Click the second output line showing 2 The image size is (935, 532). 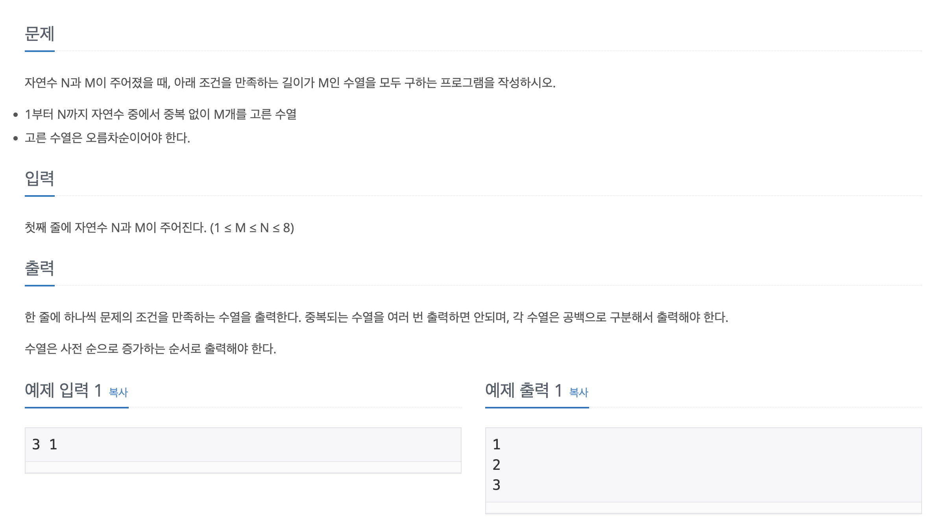point(497,465)
